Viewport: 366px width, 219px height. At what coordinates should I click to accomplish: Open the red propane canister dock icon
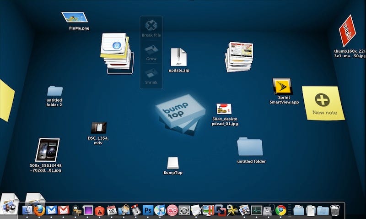click(x=100, y=210)
